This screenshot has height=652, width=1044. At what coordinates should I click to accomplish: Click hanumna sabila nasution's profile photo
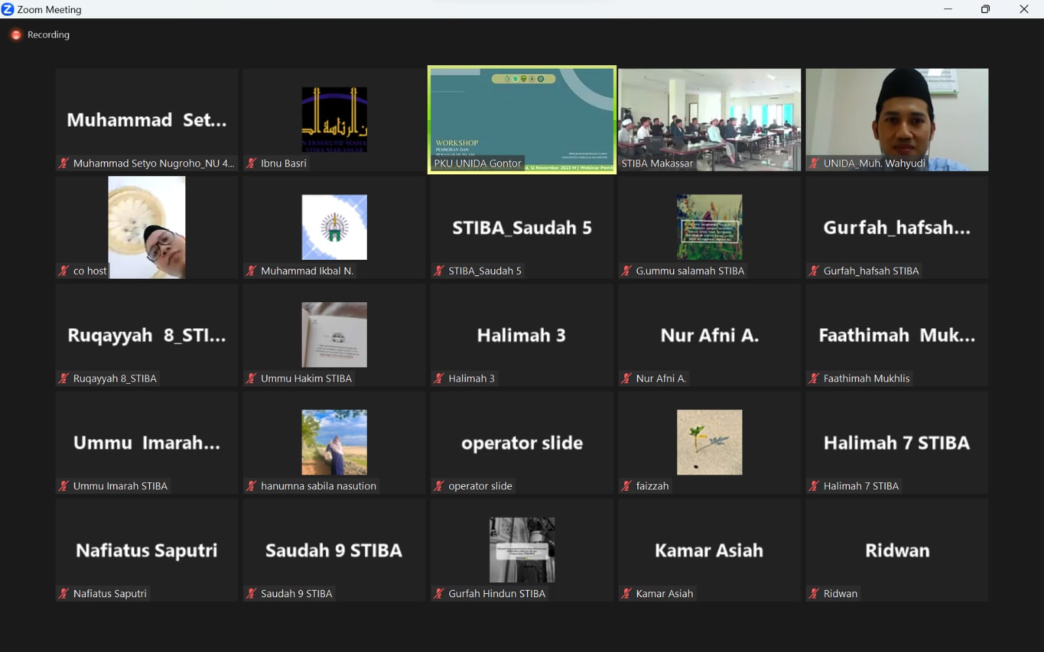[334, 442]
